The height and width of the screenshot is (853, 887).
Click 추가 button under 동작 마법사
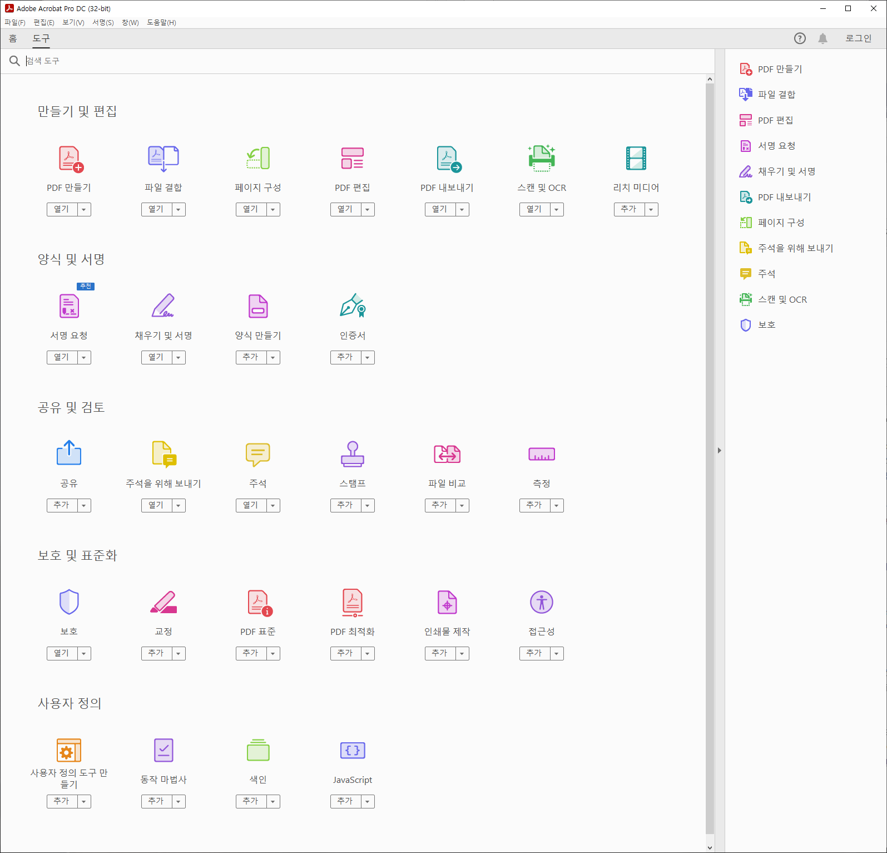click(x=156, y=801)
